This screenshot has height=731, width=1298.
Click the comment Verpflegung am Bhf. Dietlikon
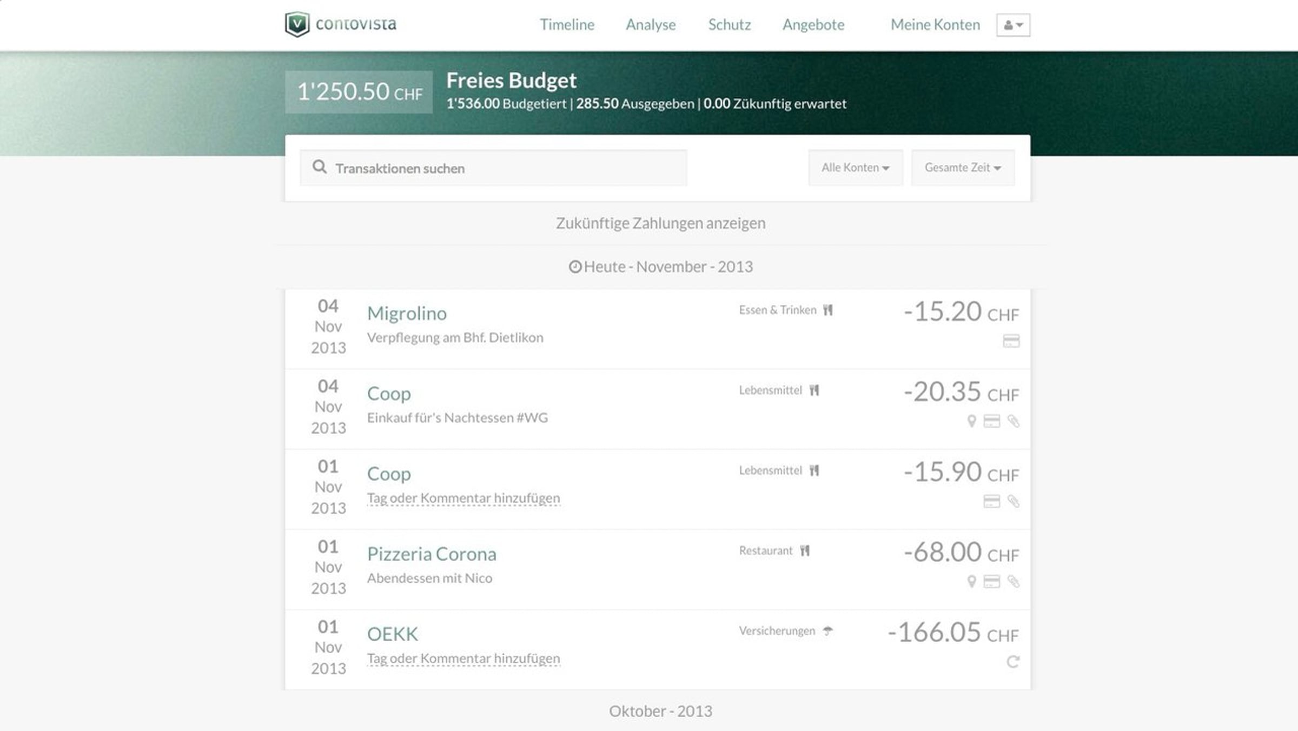(455, 337)
